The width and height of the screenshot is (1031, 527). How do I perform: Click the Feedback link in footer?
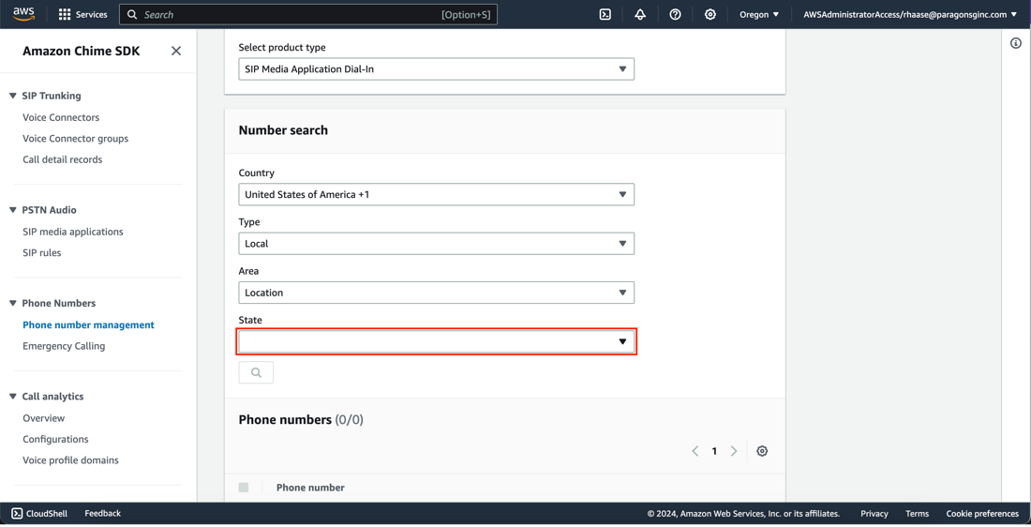[102, 513]
